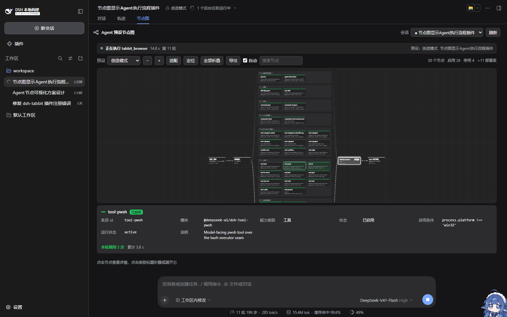This screenshot has width=507, height=317.
Task: Select the 节点图 tab
Action: point(143,18)
